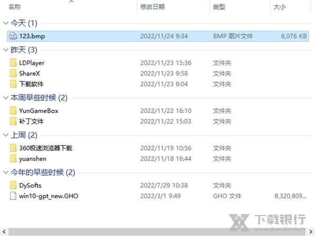Select the 今天 (1) group heading

click(x=24, y=23)
